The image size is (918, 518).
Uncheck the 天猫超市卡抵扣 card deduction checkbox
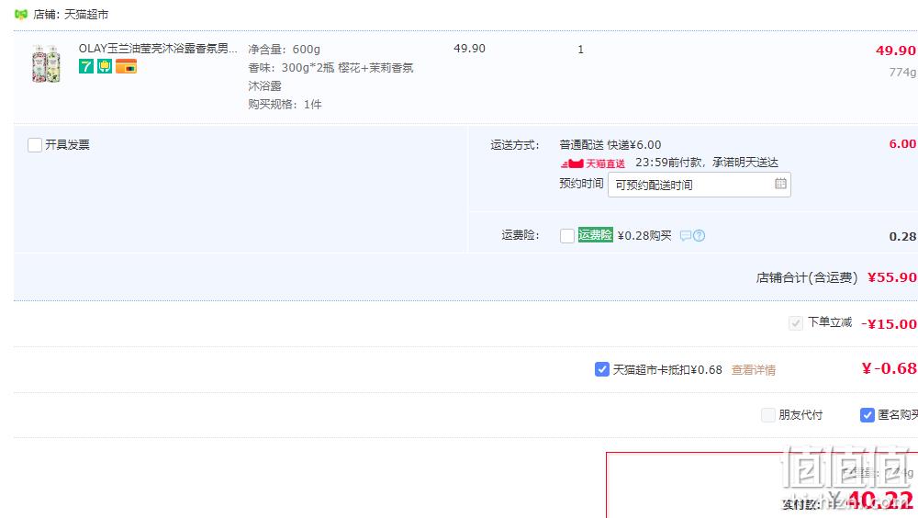click(602, 369)
